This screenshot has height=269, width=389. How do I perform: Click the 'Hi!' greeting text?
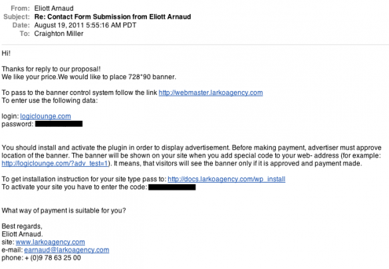pyautogui.click(x=6, y=53)
